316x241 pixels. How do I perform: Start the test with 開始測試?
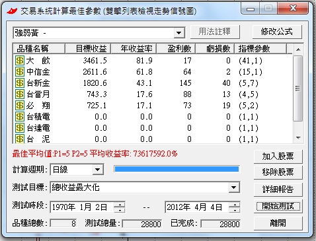point(278,206)
